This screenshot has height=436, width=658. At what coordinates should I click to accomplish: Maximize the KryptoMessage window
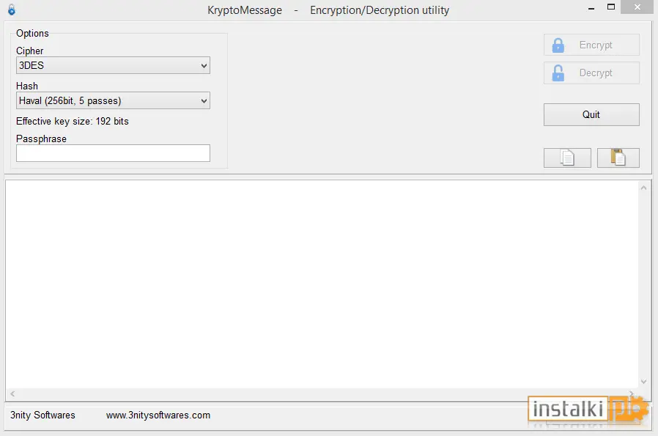(611, 7)
